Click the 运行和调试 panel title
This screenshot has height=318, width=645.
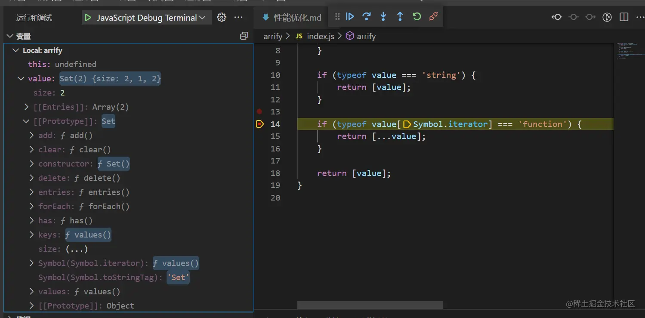[x=34, y=18]
